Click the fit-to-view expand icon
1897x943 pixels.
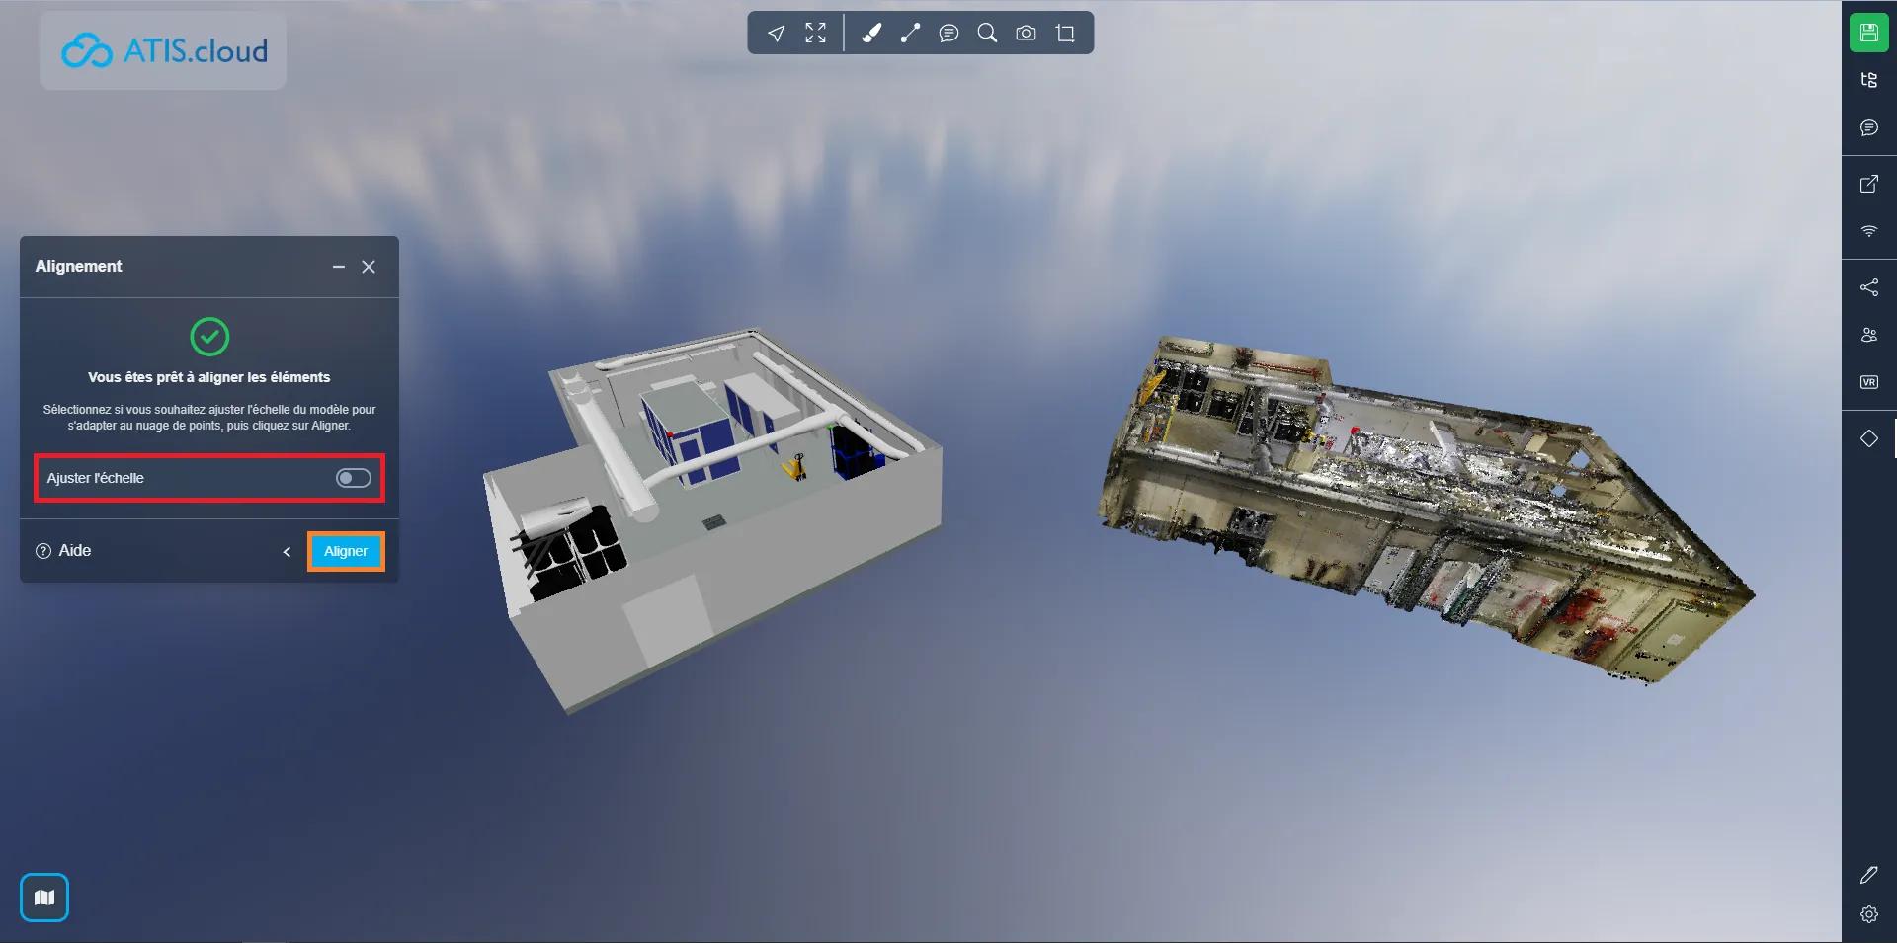(x=815, y=34)
